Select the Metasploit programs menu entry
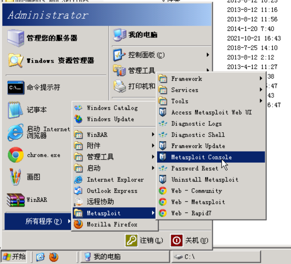This screenshot has height=264, width=291. pyautogui.click(x=114, y=213)
